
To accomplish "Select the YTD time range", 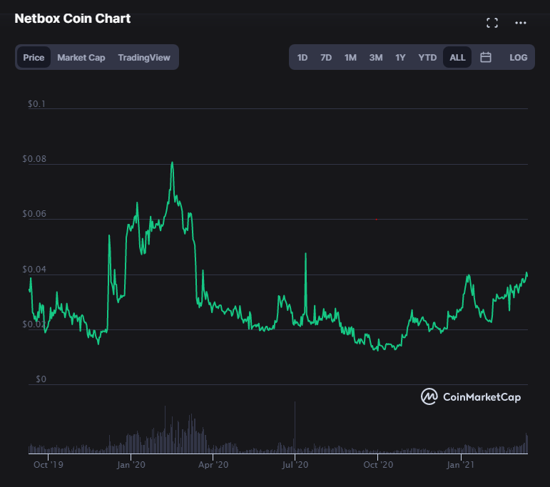I will (x=427, y=57).
